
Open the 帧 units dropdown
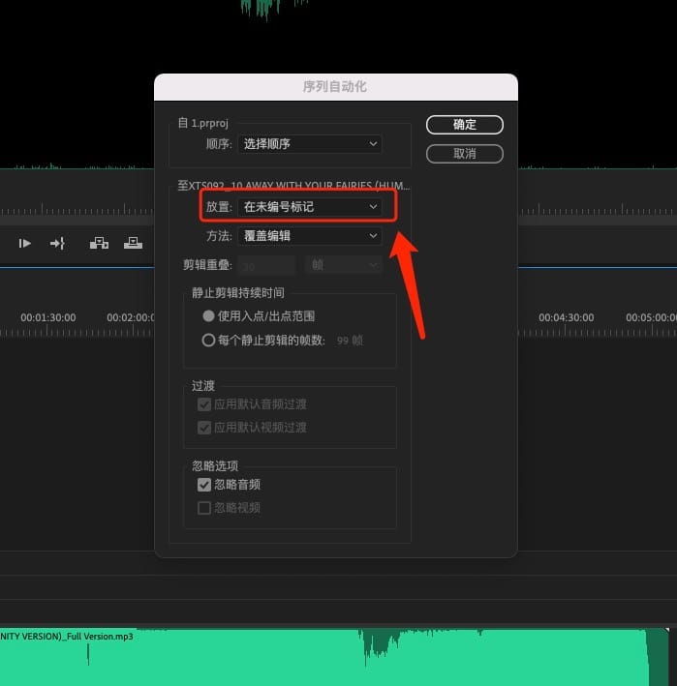point(344,265)
